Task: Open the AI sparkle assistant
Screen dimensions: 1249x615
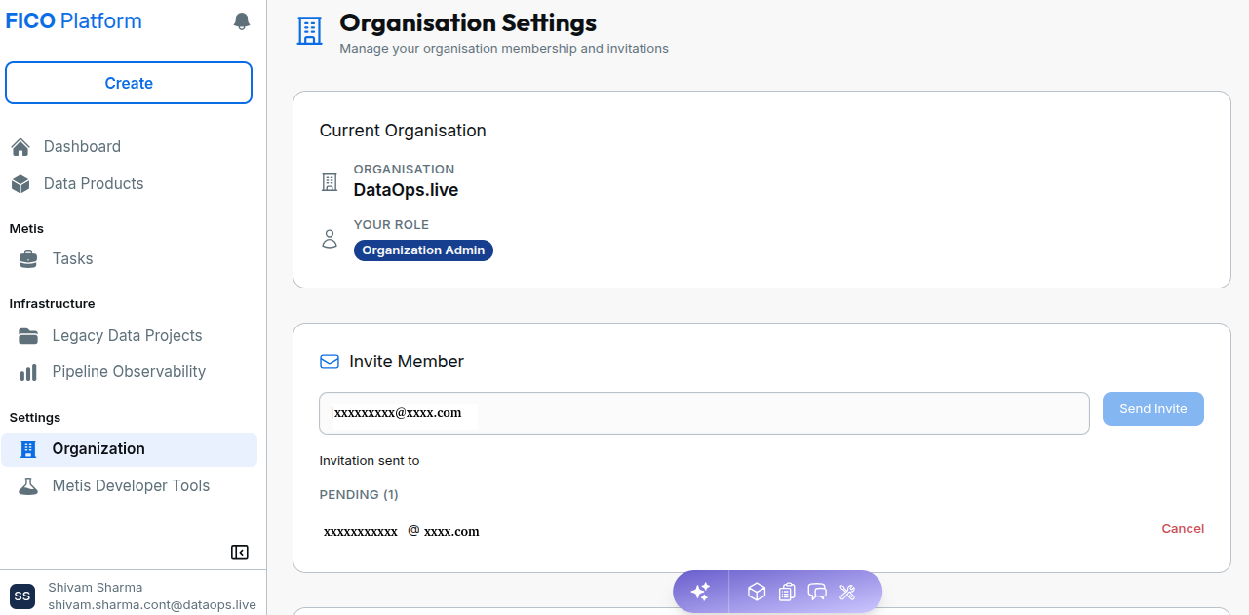Action: click(700, 592)
